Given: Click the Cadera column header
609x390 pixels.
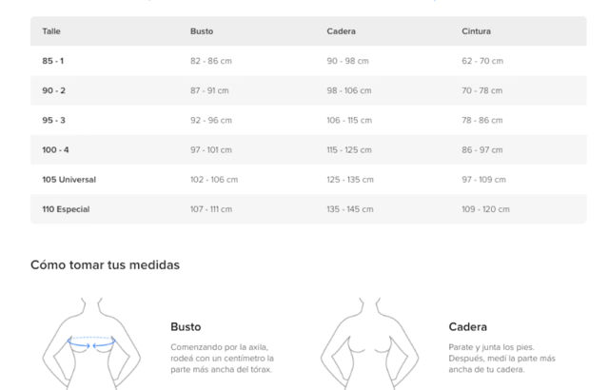Looking at the screenshot, I should [341, 31].
